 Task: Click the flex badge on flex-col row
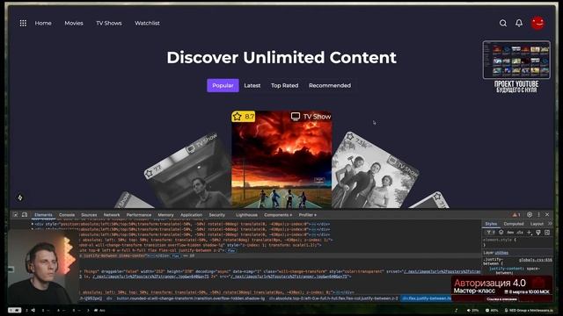coord(231,250)
